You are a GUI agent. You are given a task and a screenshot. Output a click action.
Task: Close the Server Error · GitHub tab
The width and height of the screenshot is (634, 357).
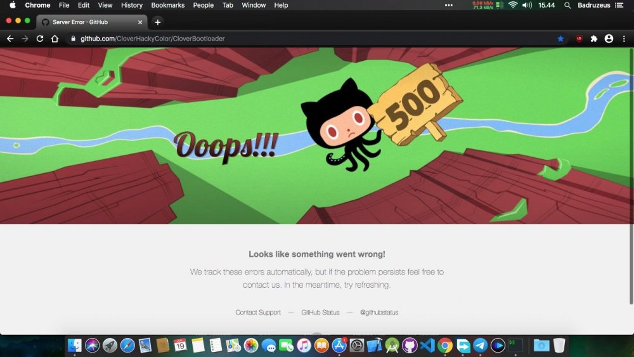140,22
